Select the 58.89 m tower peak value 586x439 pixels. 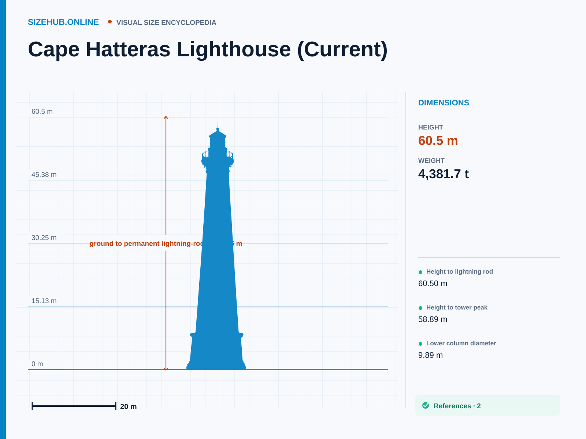pos(433,319)
